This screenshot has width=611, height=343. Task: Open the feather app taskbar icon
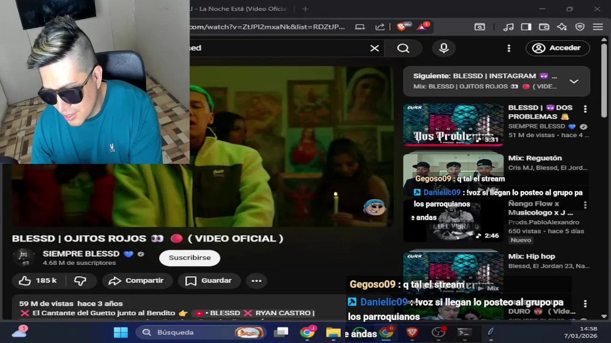click(x=490, y=332)
